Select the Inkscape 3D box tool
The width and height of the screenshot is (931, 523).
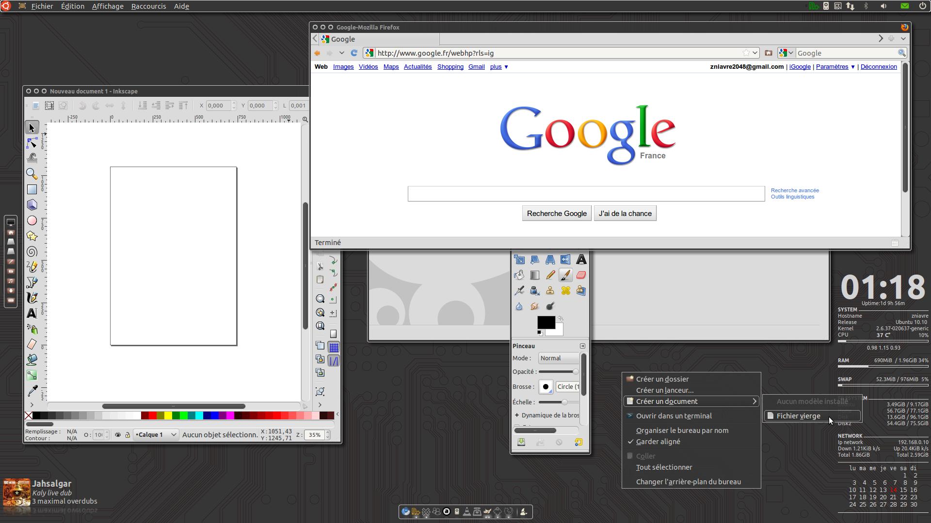click(x=32, y=205)
